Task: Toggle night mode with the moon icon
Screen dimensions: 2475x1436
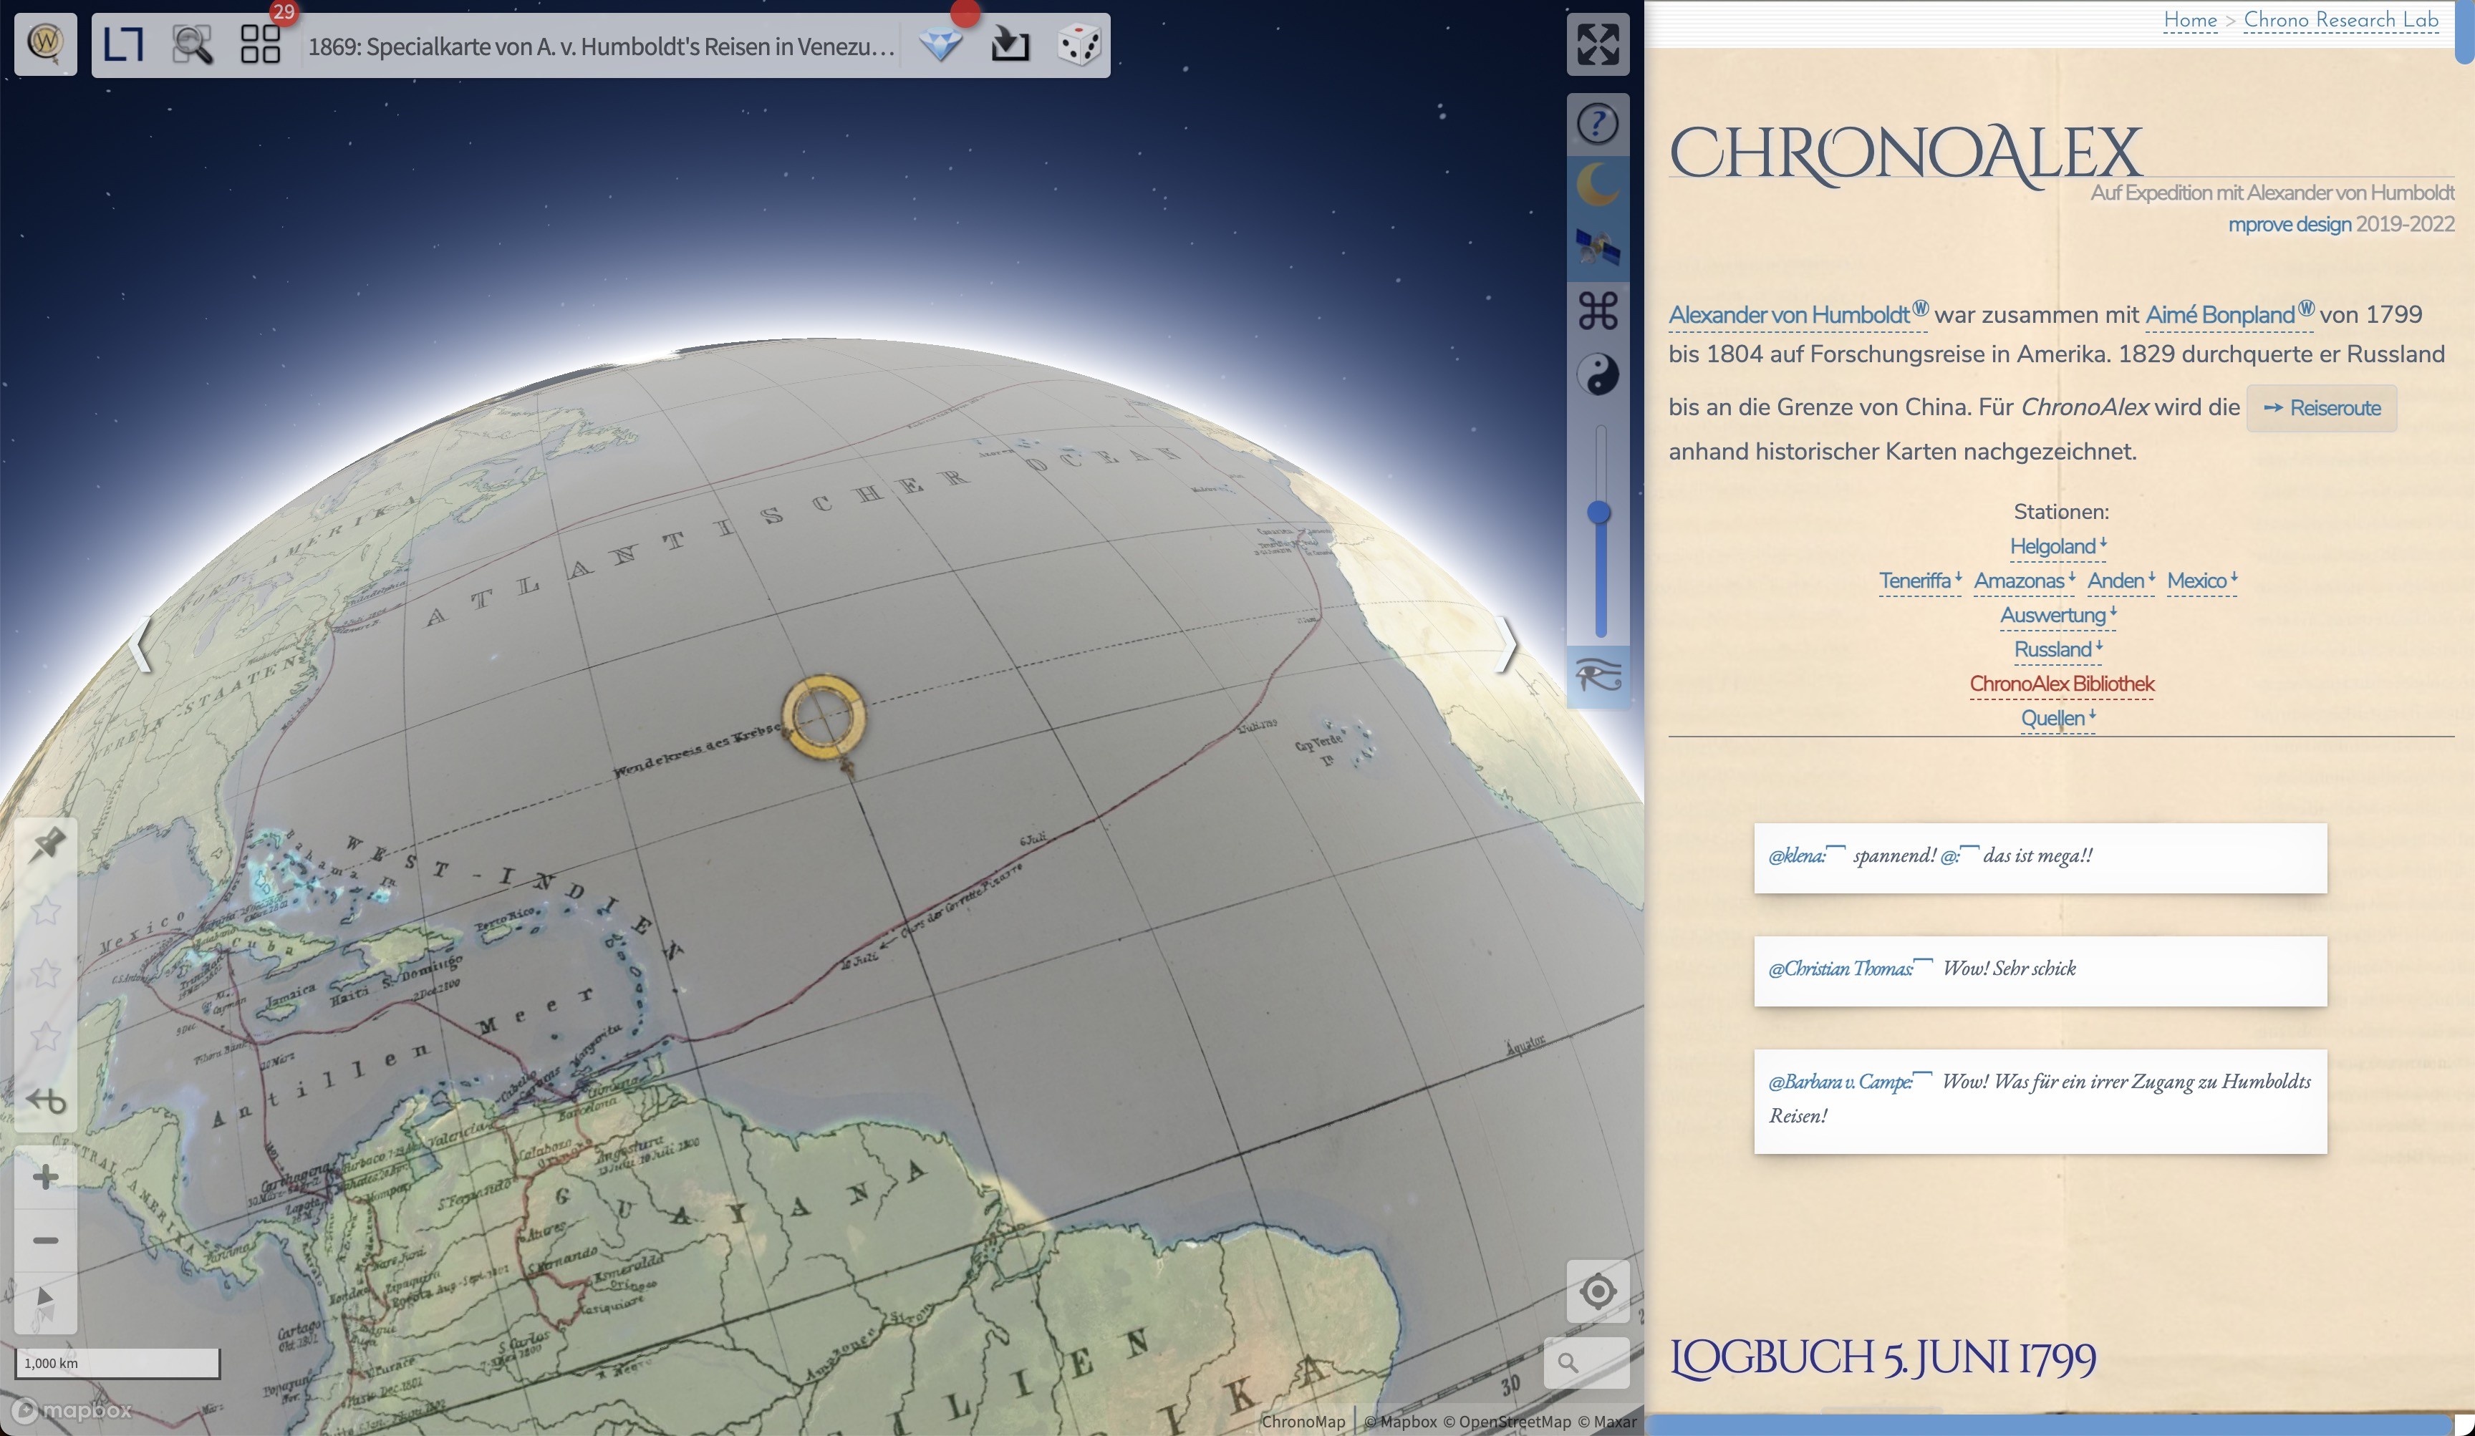Action: tap(1597, 185)
